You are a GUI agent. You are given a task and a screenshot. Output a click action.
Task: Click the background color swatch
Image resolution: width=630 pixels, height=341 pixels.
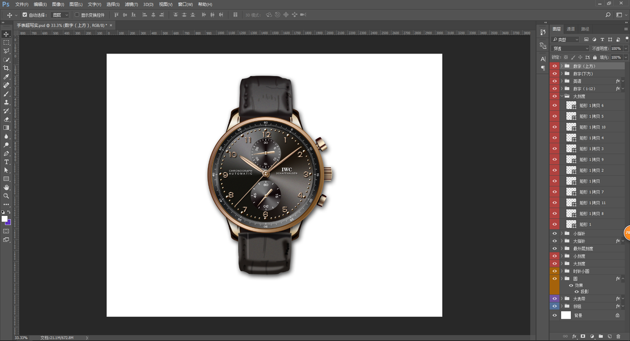click(9, 223)
